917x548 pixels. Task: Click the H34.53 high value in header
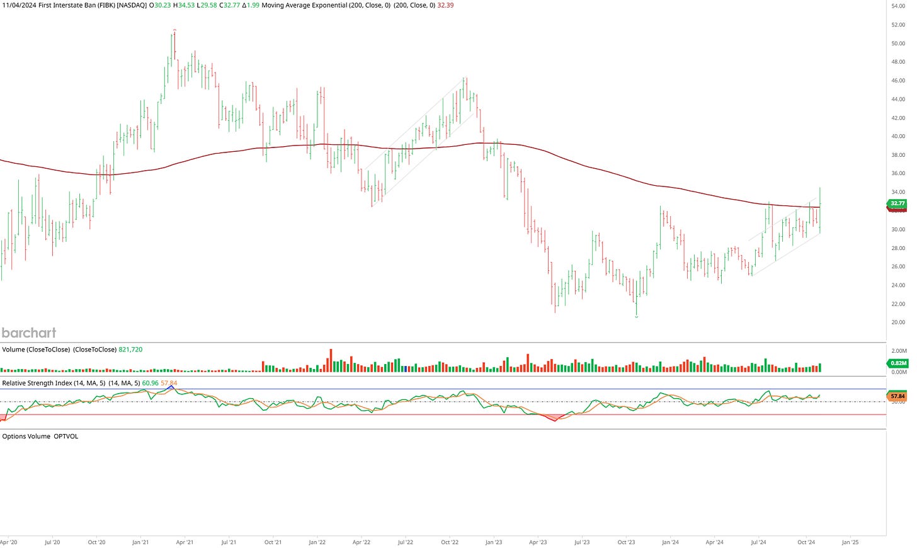[184, 5]
